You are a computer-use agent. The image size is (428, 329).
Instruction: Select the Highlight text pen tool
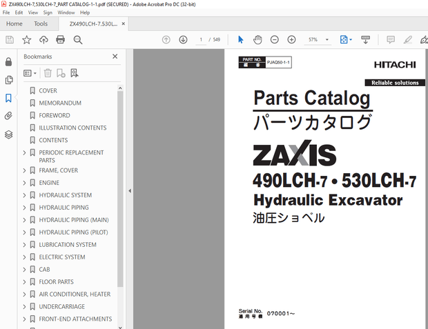coord(408,40)
